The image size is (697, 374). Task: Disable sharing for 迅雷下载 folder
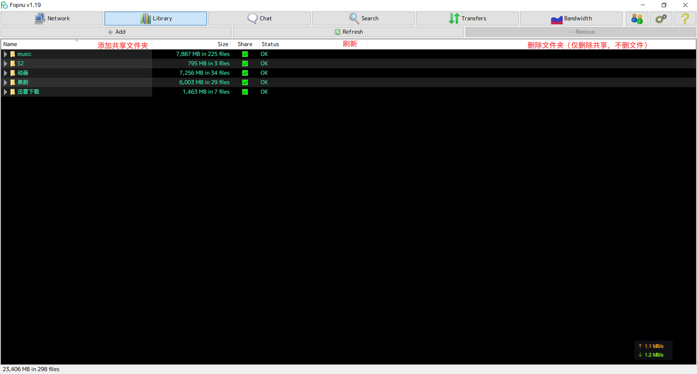point(245,92)
